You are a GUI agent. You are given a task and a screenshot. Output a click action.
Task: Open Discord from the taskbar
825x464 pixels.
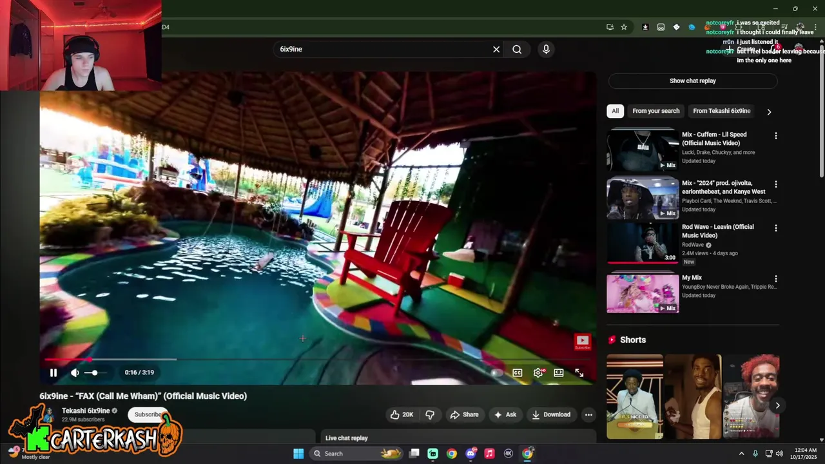pyautogui.click(x=471, y=454)
